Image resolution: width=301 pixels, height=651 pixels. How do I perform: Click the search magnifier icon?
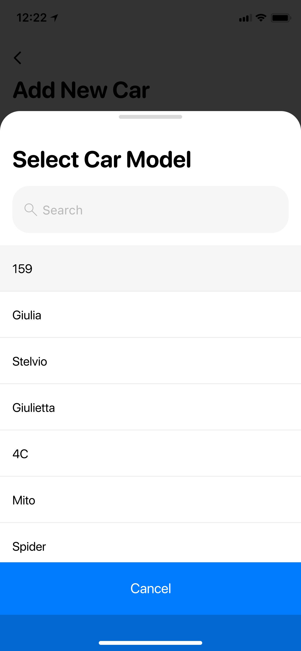click(x=31, y=210)
